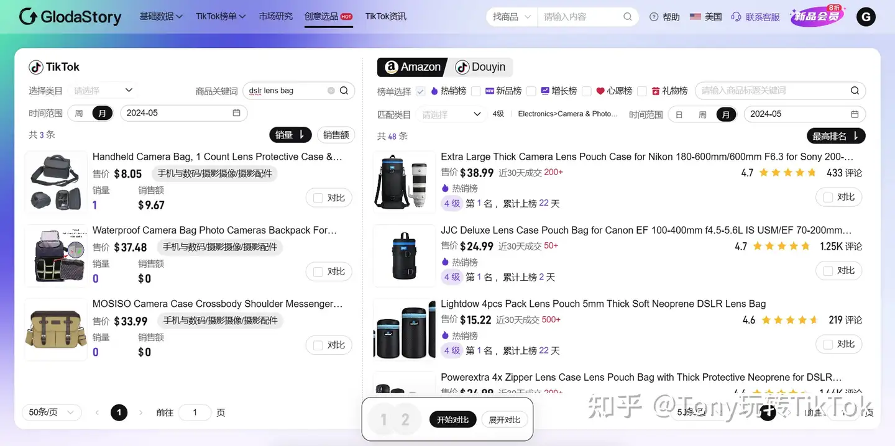Screen dimensions: 895x446
Task: Open 帮助 help link
Action: 664,17
